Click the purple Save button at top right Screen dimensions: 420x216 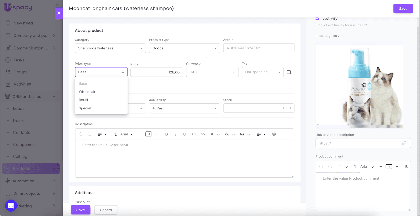403,9
